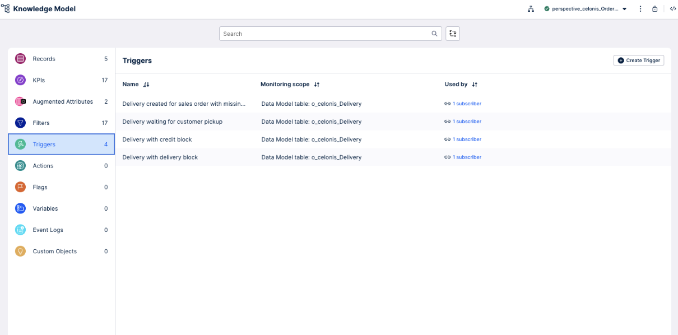
Task: Click the Custom Objects lightbulb icon
Action: [20, 251]
